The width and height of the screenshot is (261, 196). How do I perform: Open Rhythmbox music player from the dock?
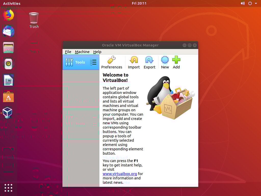point(8,64)
